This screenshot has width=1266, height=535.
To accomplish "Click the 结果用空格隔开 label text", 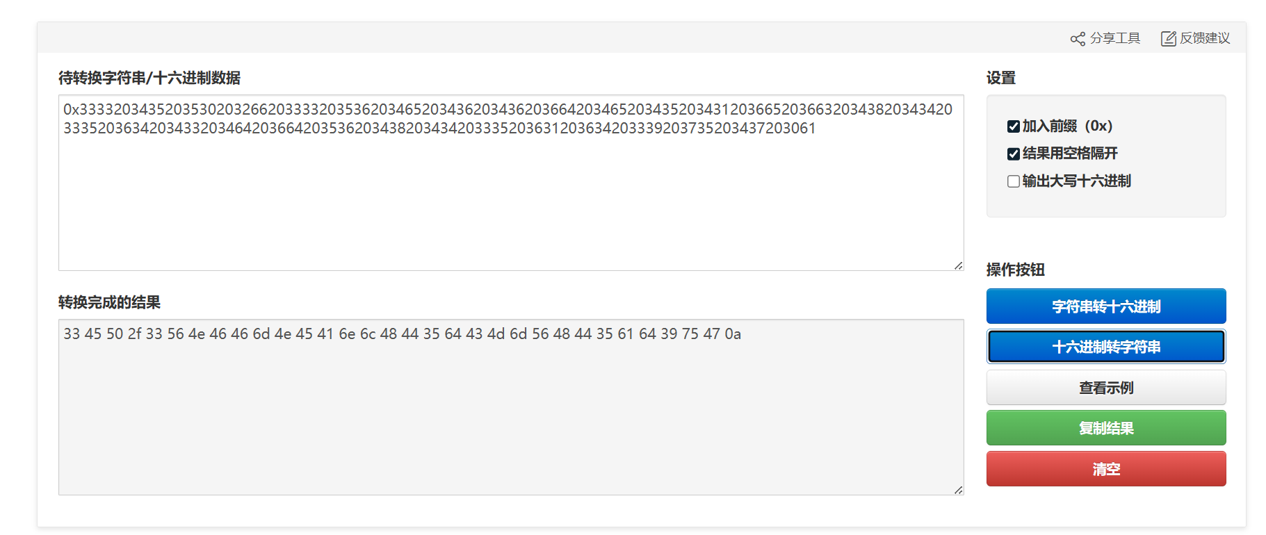I will coord(1070,153).
